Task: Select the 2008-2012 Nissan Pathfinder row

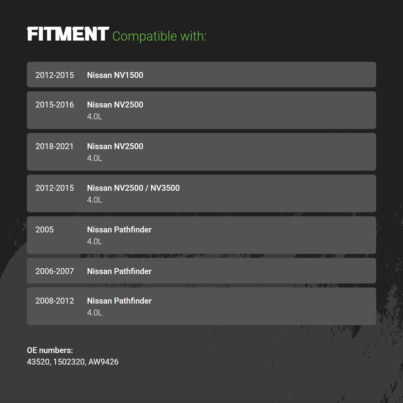Action: point(201,306)
